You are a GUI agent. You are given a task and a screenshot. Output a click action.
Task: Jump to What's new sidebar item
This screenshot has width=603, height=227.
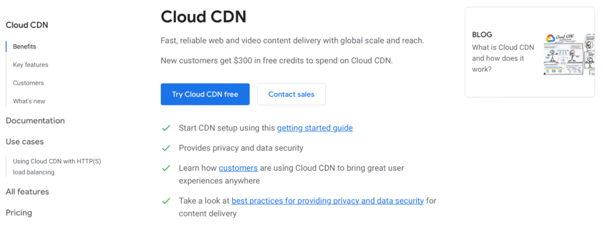[29, 101]
